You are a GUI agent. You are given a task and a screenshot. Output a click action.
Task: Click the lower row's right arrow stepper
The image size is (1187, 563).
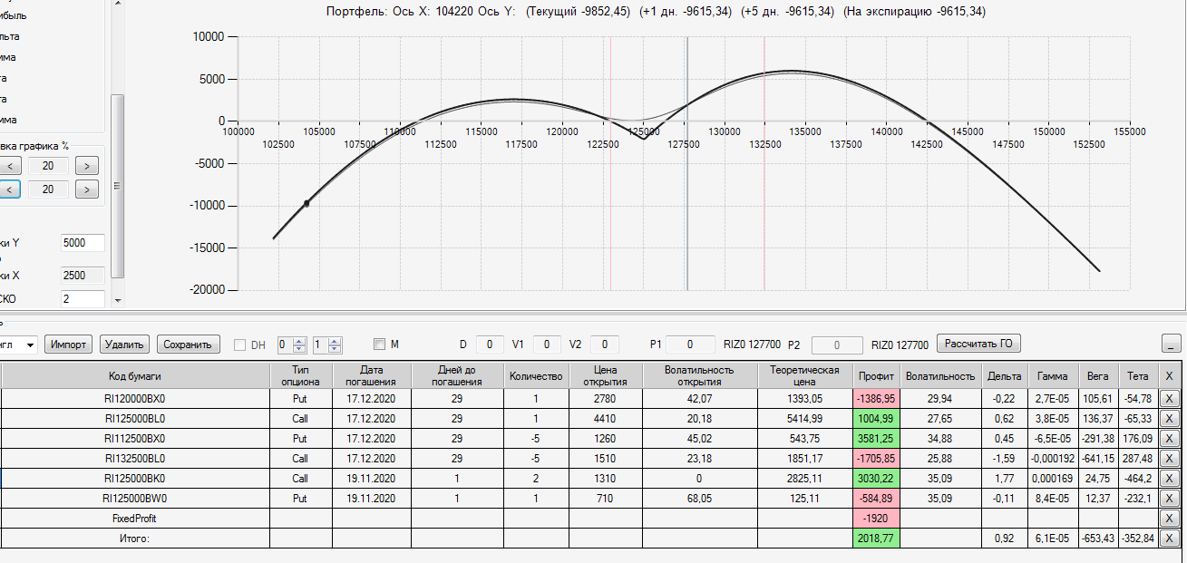[x=87, y=189]
